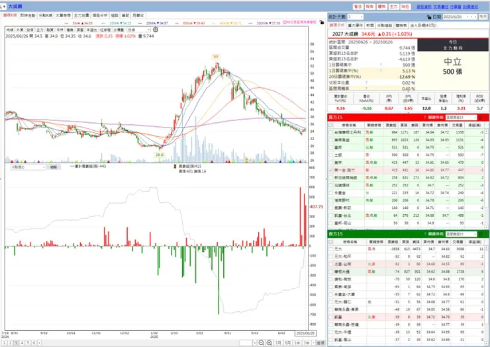Click the pink circle note icon above chart
Screen dimensions: 490x347
click(285, 22)
